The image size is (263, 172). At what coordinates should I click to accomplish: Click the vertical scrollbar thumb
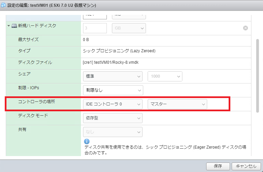(x=257, y=75)
